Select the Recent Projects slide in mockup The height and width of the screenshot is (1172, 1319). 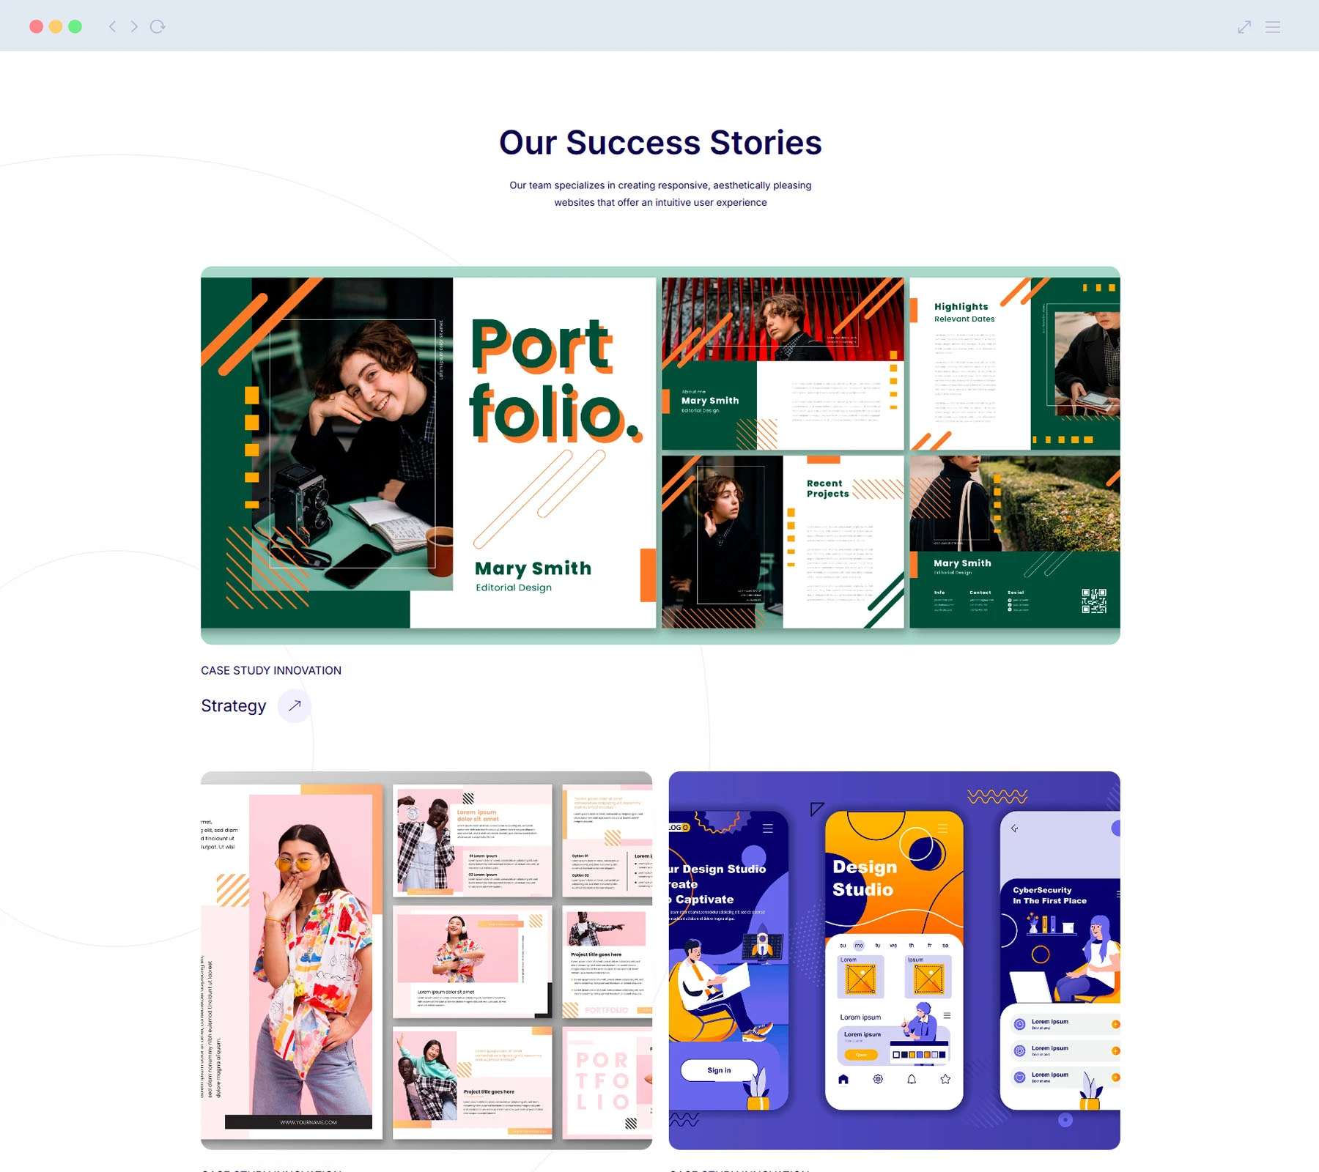(x=783, y=541)
